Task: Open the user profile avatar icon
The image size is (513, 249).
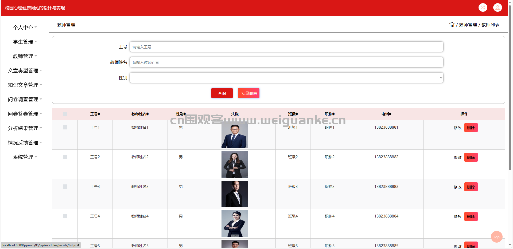Action: click(x=498, y=7)
